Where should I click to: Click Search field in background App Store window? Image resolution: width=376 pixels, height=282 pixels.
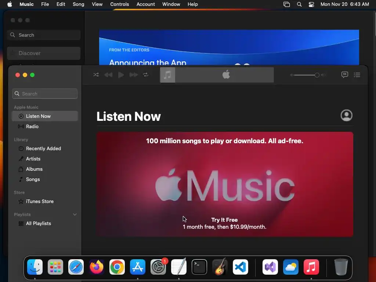click(x=44, y=35)
